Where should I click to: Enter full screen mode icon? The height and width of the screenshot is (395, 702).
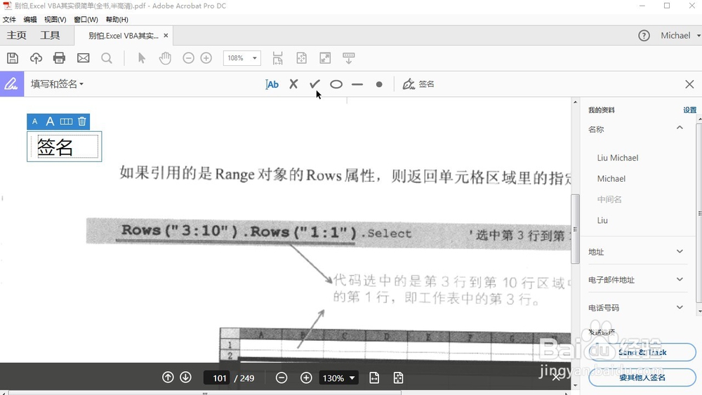(325, 58)
